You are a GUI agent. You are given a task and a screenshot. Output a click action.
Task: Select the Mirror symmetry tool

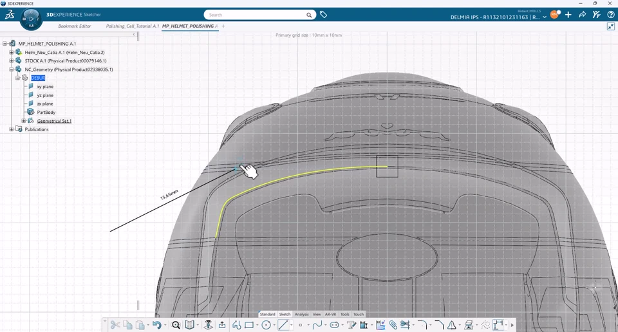click(x=452, y=325)
